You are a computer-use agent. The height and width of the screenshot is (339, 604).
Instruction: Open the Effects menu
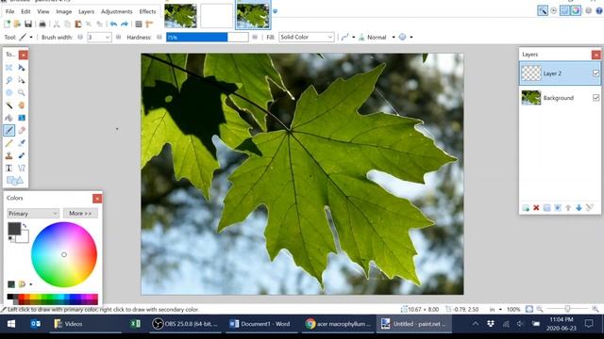pos(147,11)
